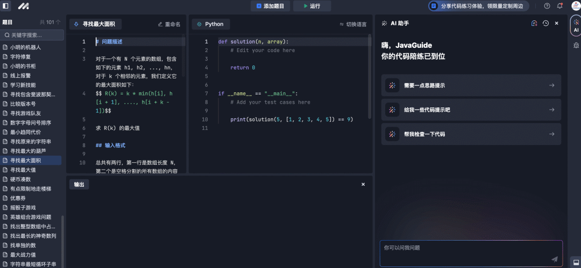Select highlighted 寻找最大面积 in problem list
The width and height of the screenshot is (581, 268).
click(31, 160)
